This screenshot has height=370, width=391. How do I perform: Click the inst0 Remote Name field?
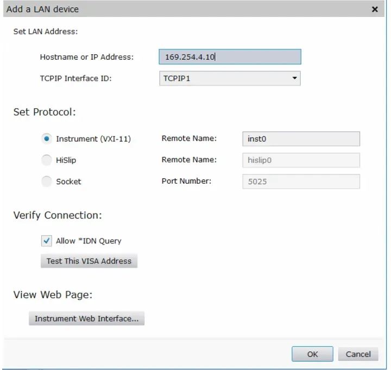300,139
